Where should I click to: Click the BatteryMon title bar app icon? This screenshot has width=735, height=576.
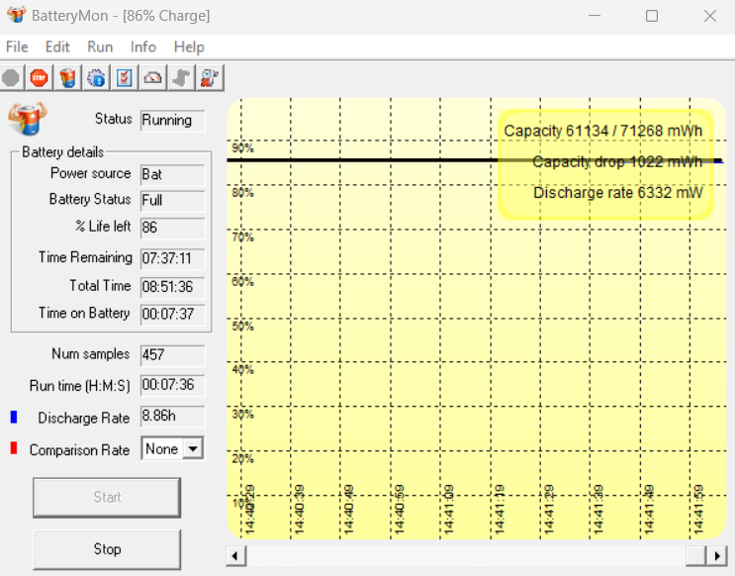click(17, 15)
